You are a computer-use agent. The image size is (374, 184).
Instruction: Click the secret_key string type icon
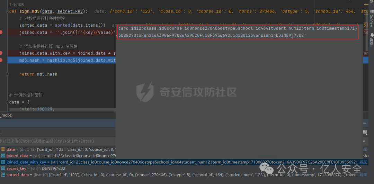3,168
